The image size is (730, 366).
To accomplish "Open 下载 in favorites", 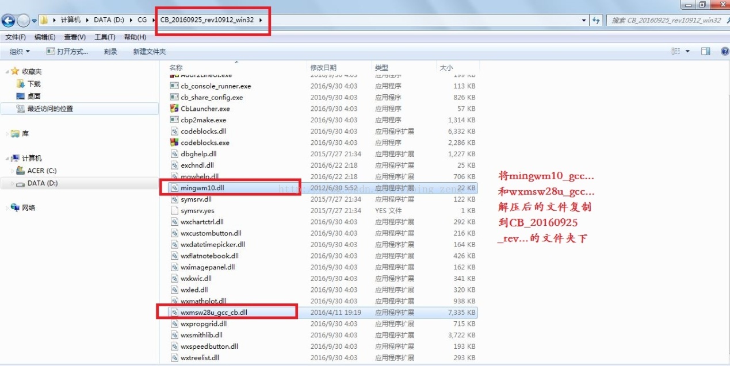I will (x=33, y=84).
